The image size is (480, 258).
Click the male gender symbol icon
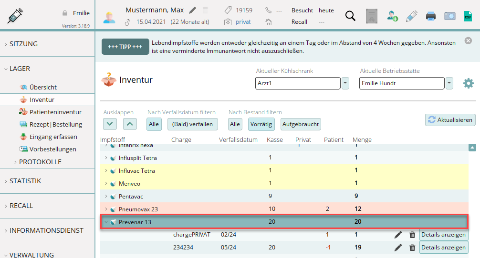[x=128, y=22]
